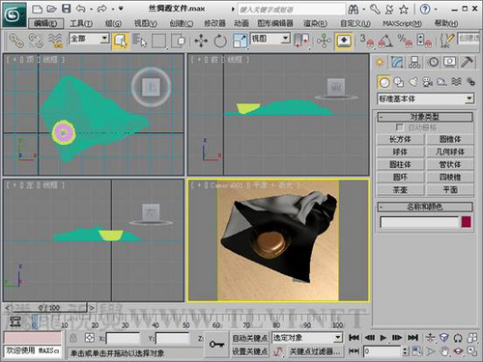Open the Rendering menu

[x=315, y=23]
